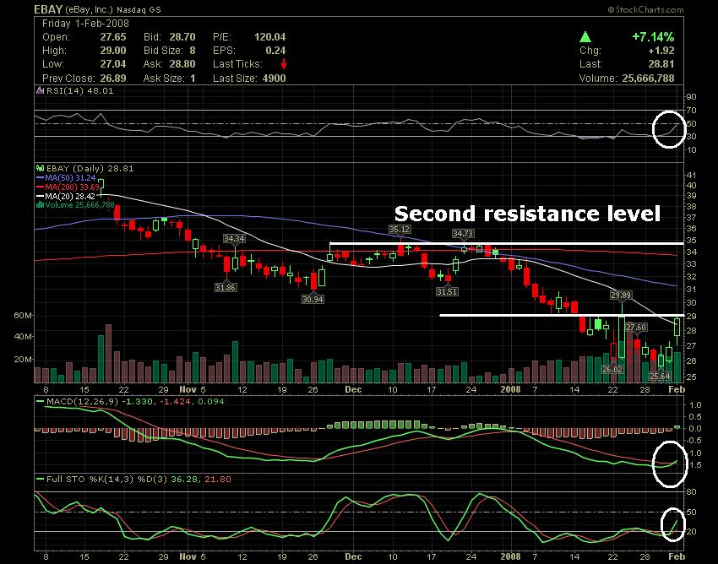Screen dimensions: 718x564
Task: Click the stochastic %K value 36.28
Action: coord(183,480)
